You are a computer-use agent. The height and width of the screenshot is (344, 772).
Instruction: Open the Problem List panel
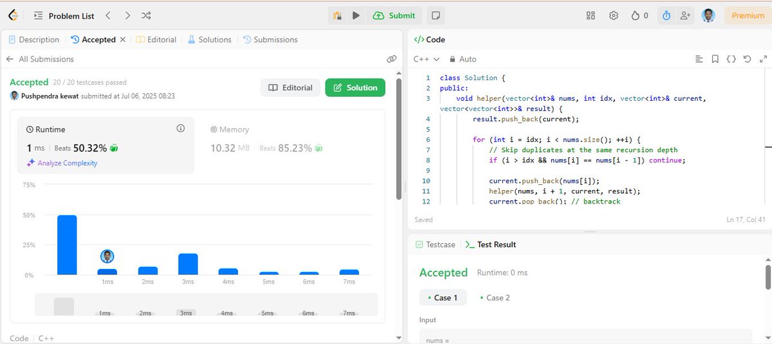coord(63,15)
